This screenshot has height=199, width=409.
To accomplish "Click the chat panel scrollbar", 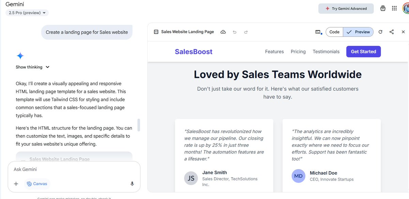I will [139, 125].
